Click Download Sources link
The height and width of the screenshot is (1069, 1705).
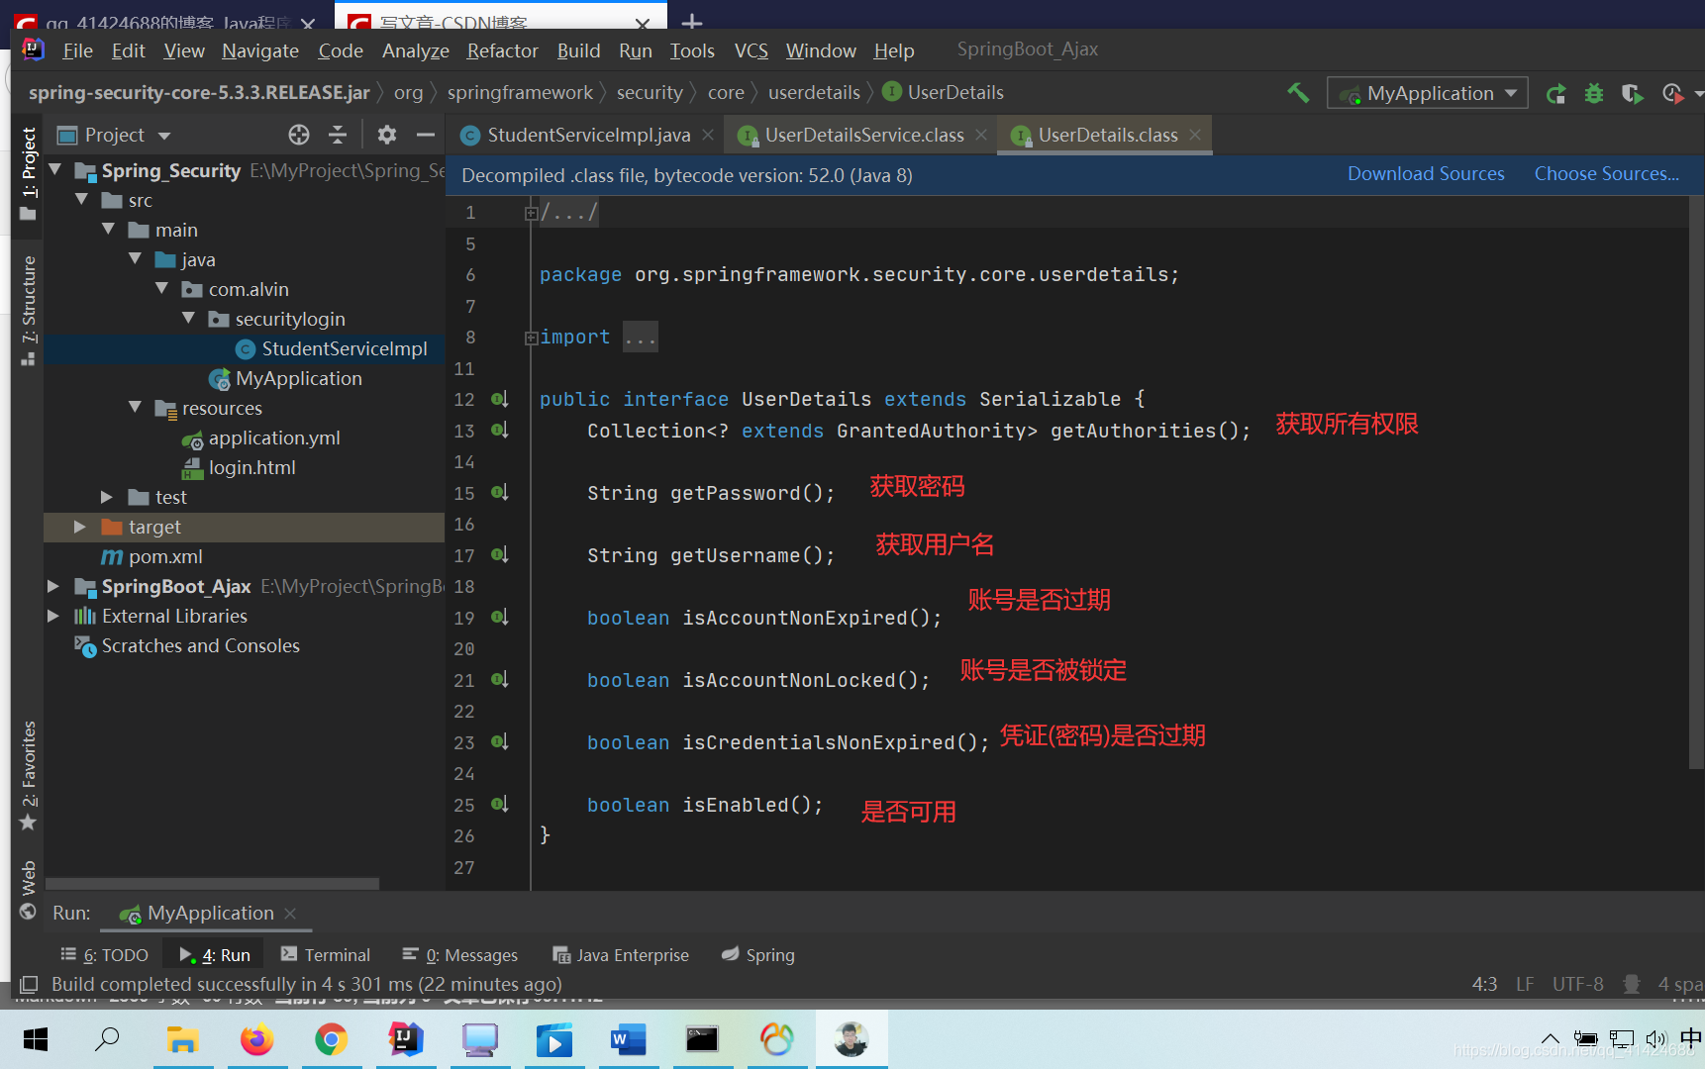click(1426, 174)
